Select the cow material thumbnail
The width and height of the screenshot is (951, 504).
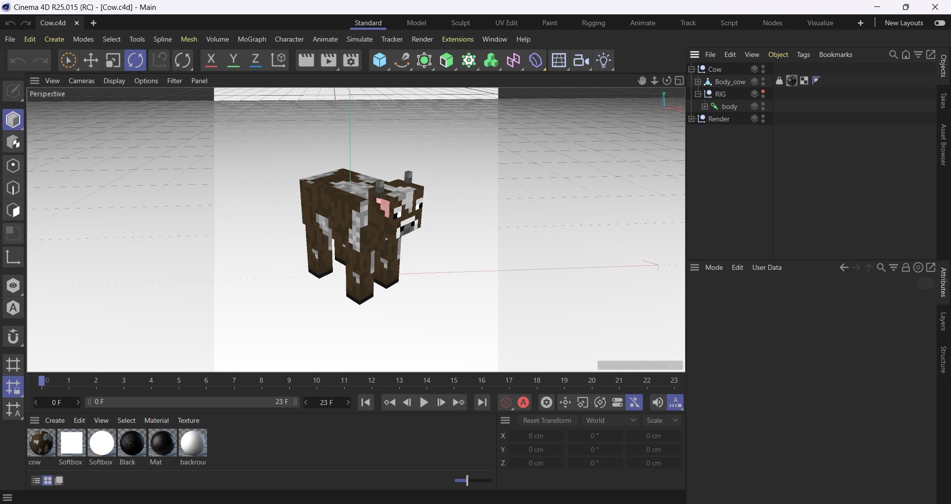pos(41,443)
